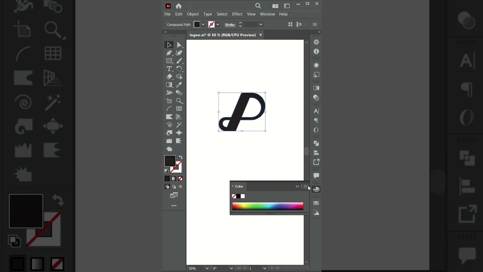This screenshot has height=272, width=483.
Task: Collapse the Color panel with double arrows
Action: (x=297, y=187)
